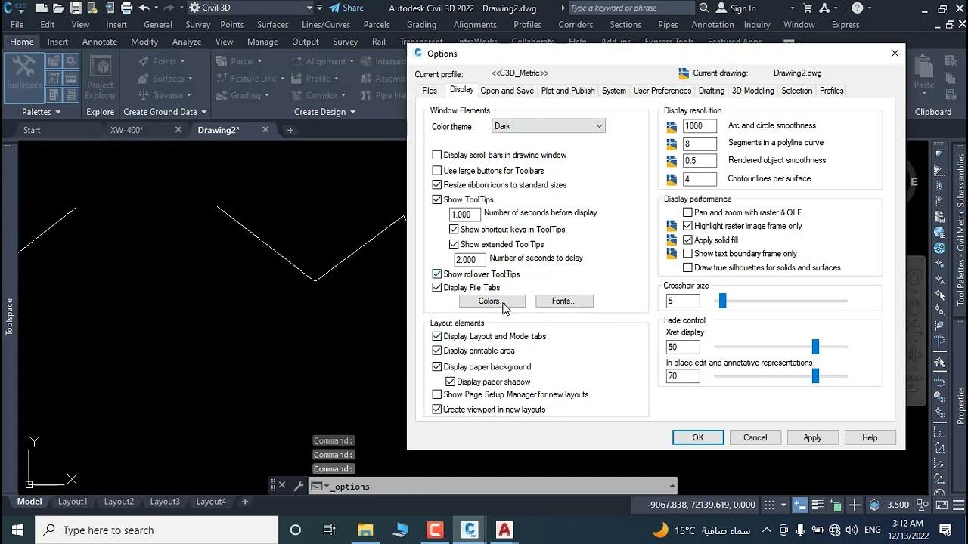Toggle the Toolbox palette icon
968x544 pixels.
71,78
